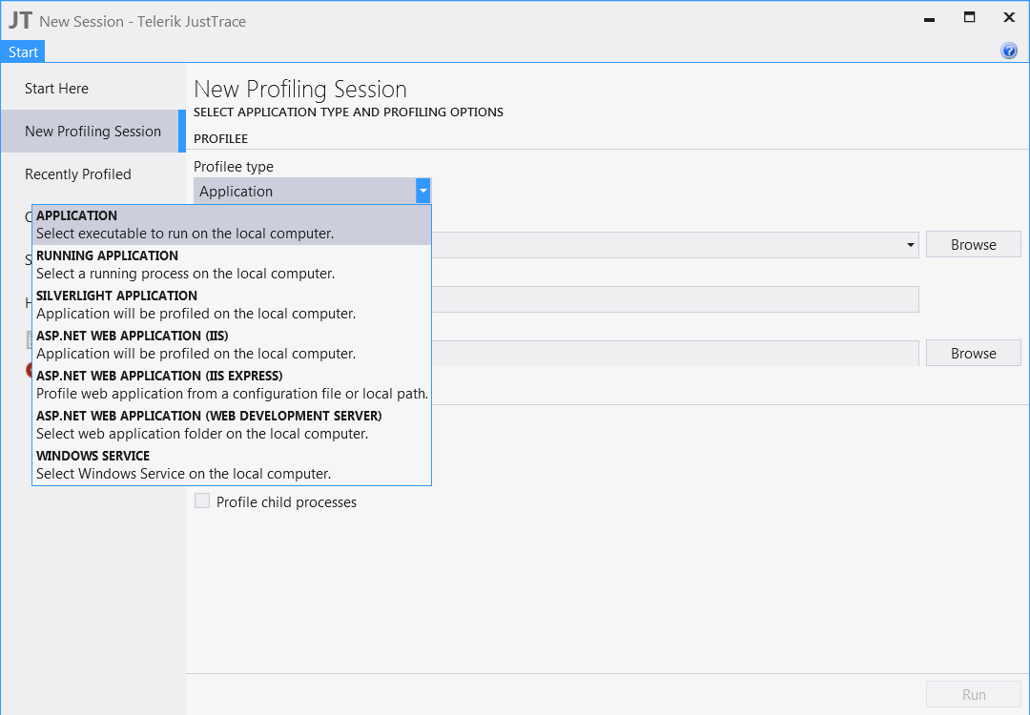Click the Run button
1030x715 pixels.
pyautogui.click(x=974, y=694)
